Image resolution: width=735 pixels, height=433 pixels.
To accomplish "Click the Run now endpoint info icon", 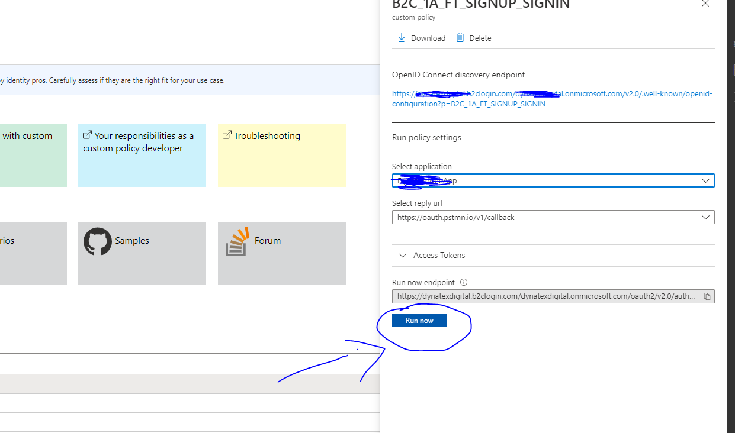I will tap(464, 283).
